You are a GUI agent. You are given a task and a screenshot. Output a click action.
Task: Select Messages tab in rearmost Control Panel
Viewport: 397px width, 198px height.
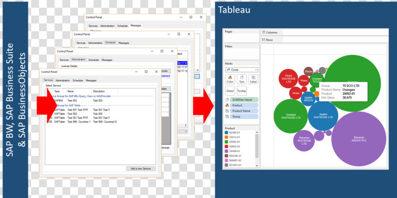tap(136, 26)
